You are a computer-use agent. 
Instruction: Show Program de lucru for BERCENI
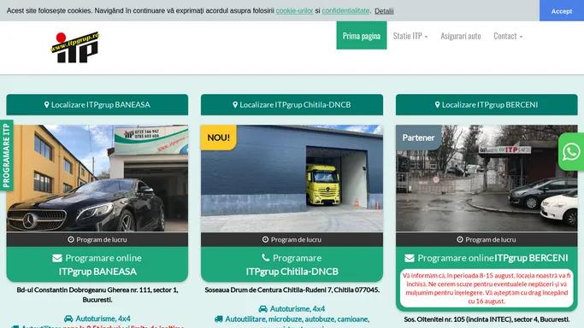[487, 239]
